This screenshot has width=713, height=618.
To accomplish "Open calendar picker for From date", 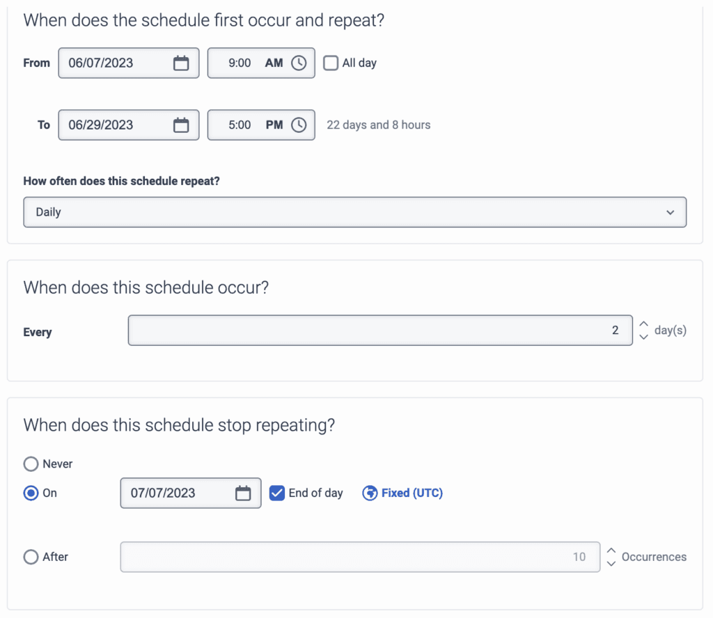I will click(181, 63).
